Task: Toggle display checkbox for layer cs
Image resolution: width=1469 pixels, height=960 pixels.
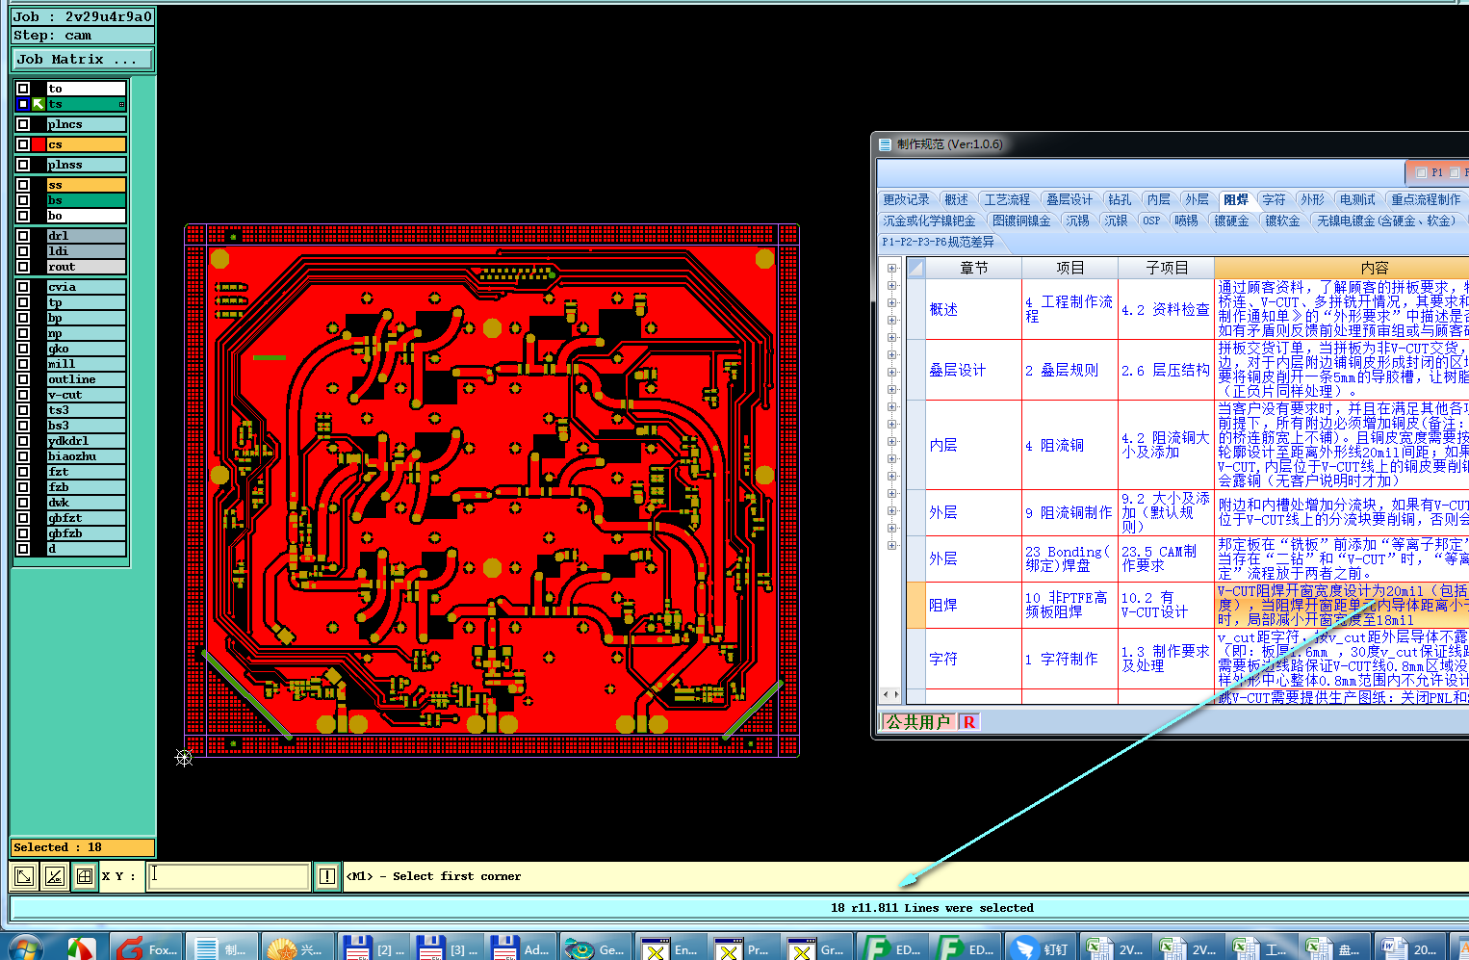Action: 23,144
